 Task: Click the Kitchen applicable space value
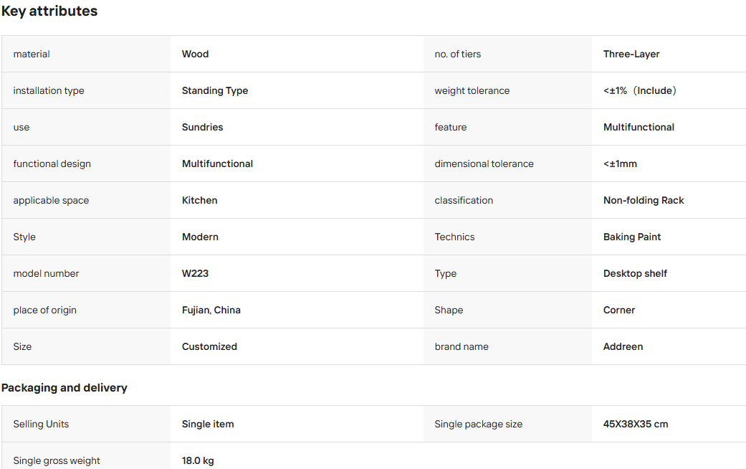tap(199, 201)
